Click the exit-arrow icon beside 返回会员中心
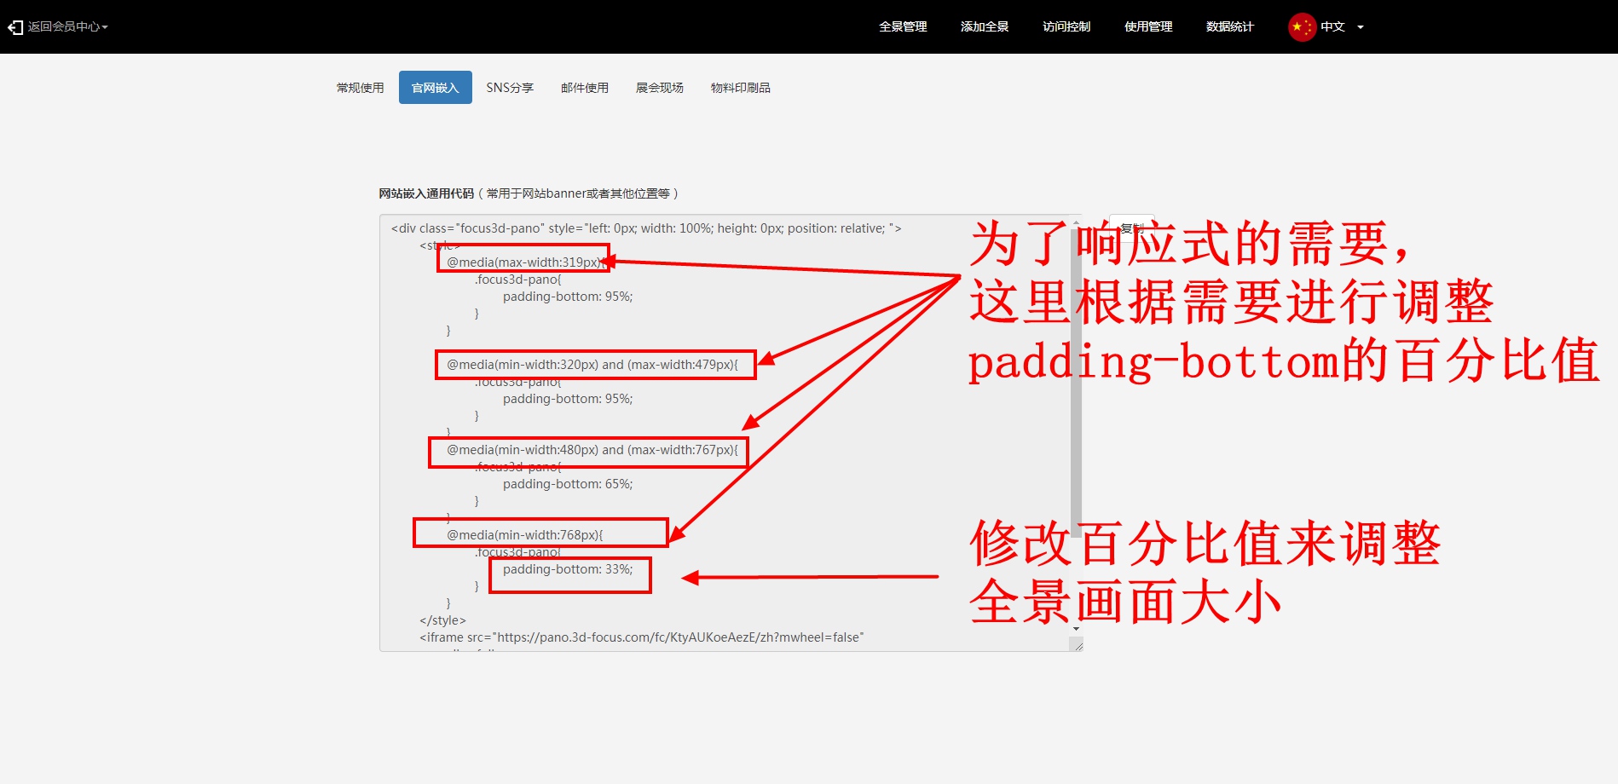Screen dimensions: 1618x784 (x=14, y=27)
